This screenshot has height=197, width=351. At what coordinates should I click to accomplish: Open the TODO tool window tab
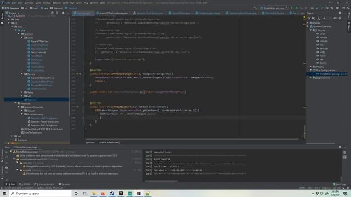(x=25, y=184)
